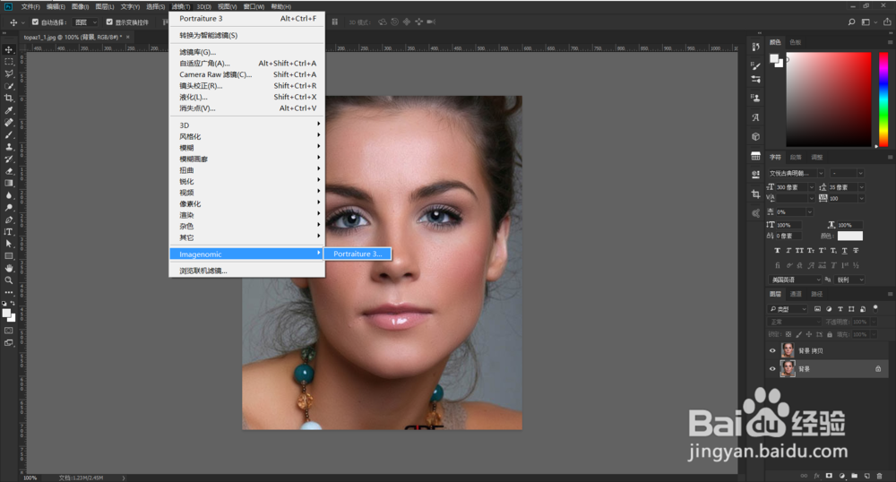Select the Blur tool
Viewport: 896px width, 482px height.
[x=9, y=195]
